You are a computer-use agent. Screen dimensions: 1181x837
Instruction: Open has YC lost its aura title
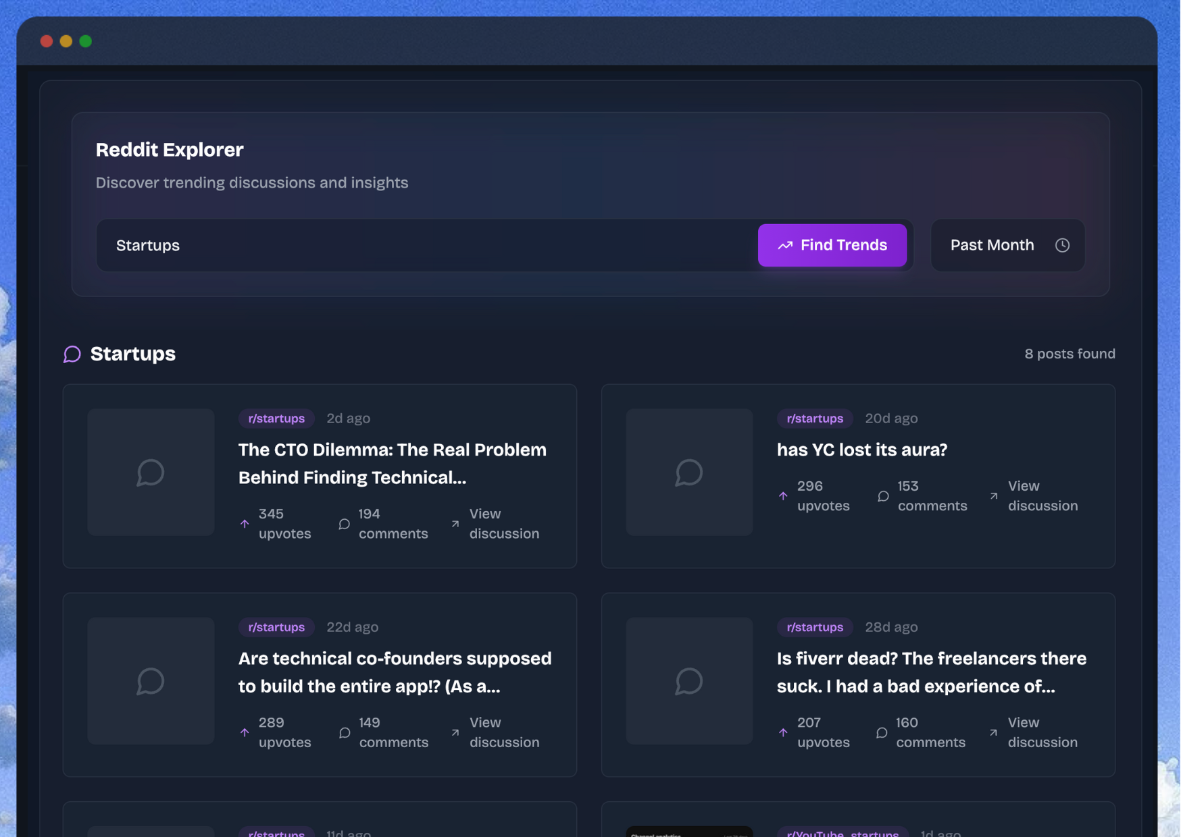tap(862, 450)
